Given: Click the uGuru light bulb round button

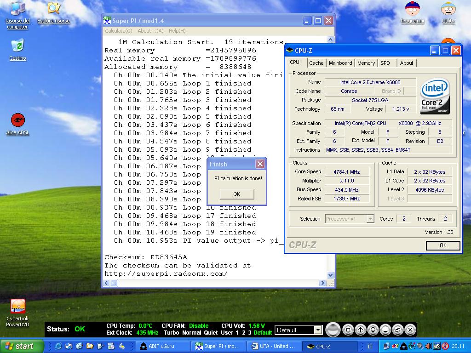Looking at the screenshot, I should coord(373,330).
